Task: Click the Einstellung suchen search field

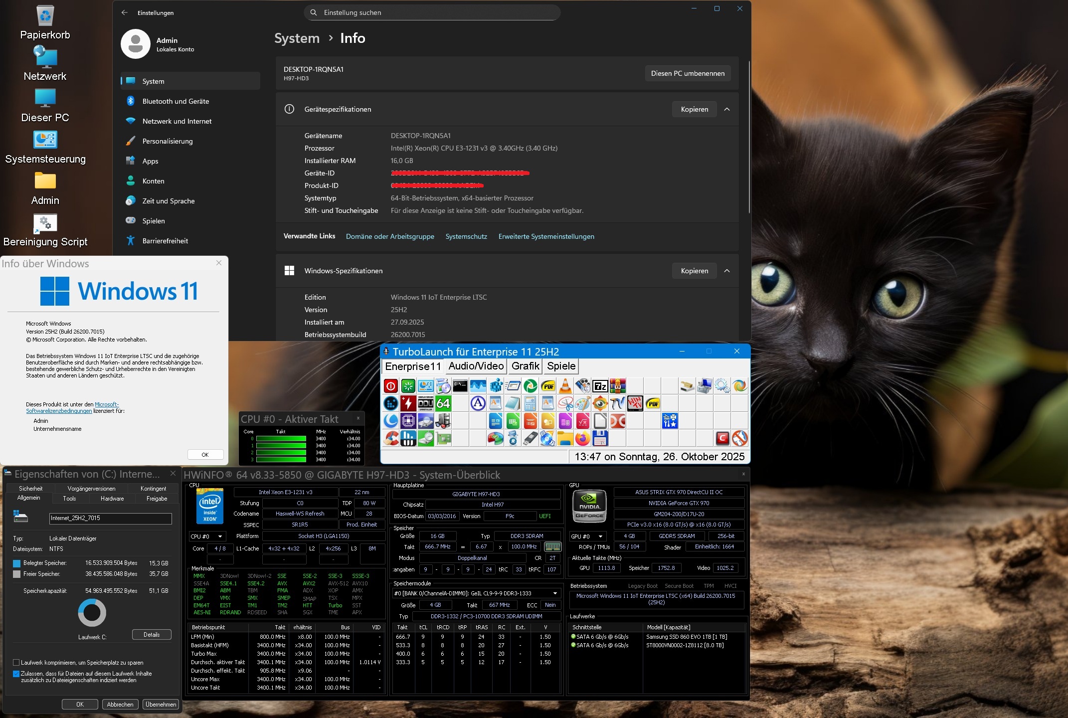Action: tap(432, 12)
